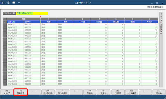Click the 業者 column header
166x99 pixels.
coord(49,22)
